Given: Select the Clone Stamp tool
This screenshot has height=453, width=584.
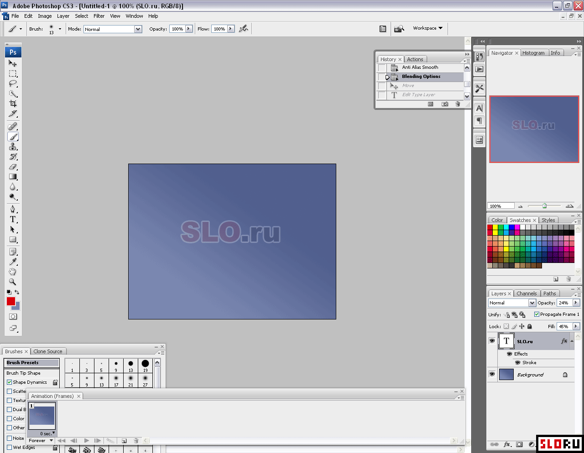Looking at the screenshot, I should 13,146.
